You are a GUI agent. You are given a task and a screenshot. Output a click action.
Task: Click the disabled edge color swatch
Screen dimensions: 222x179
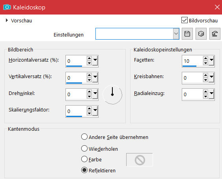(140, 160)
